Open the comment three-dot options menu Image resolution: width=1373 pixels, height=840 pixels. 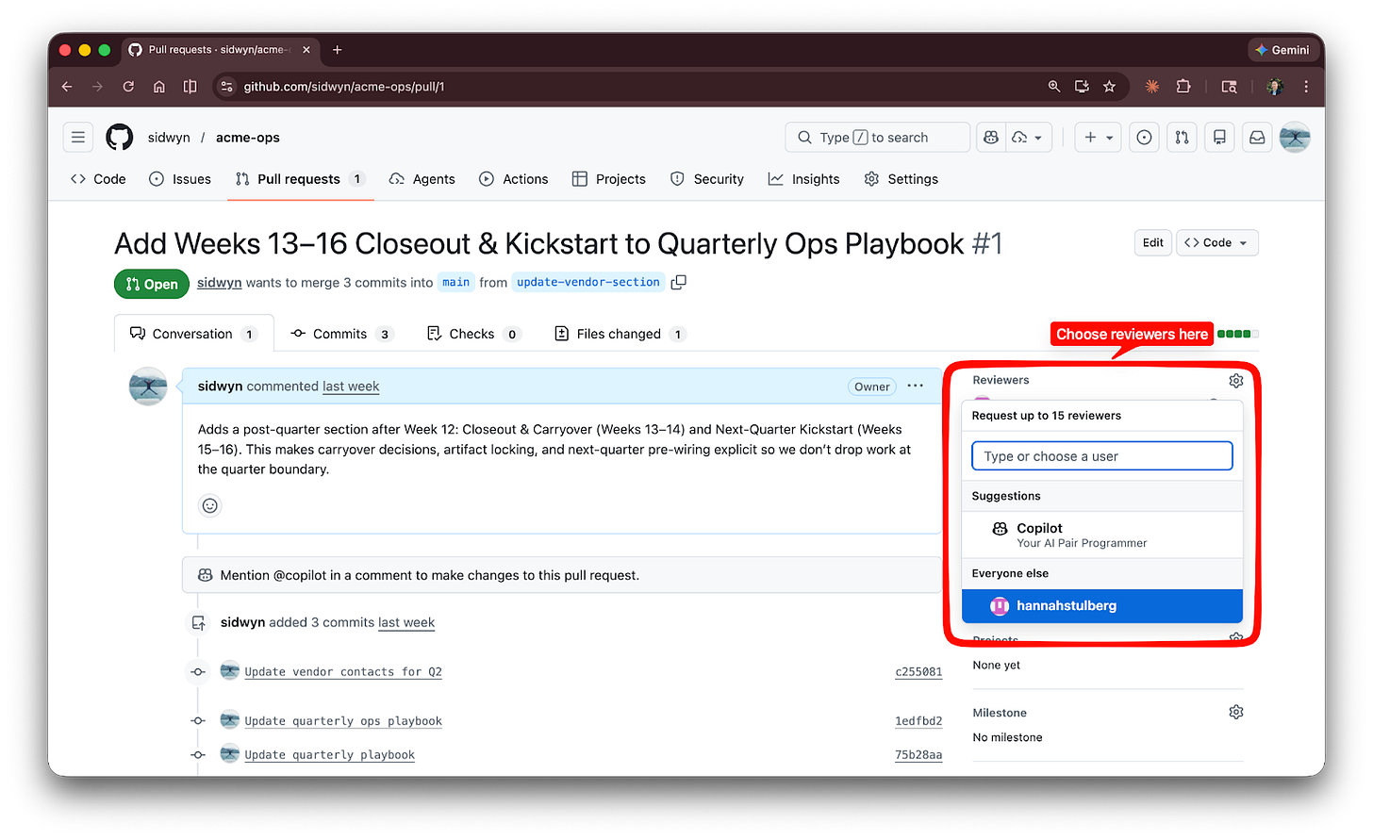915,386
